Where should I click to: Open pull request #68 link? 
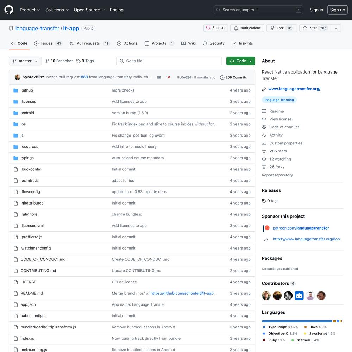coord(84,77)
